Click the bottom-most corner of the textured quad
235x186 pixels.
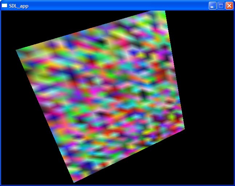coord(74,182)
